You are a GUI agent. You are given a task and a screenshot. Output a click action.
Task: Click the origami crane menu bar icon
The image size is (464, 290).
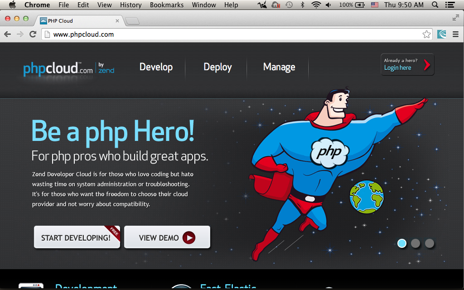pyautogui.click(x=262, y=5)
